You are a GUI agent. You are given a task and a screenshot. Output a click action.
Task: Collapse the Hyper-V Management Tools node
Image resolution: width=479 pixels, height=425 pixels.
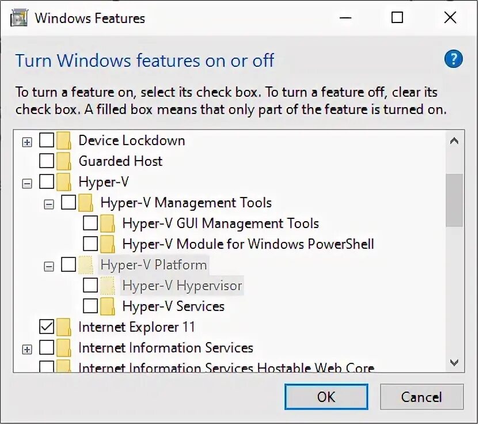click(49, 204)
